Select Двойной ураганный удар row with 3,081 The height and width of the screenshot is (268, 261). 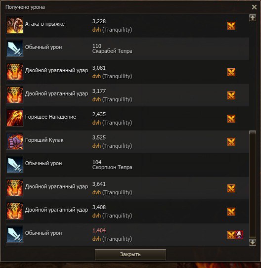point(128,72)
